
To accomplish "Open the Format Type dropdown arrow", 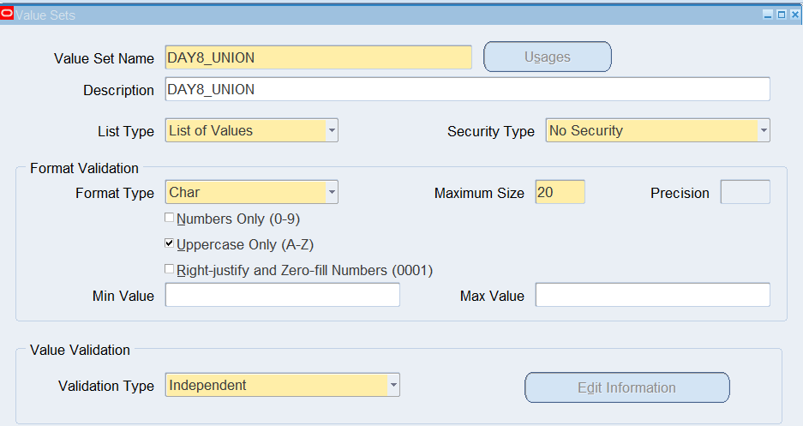I will pyautogui.click(x=332, y=192).
